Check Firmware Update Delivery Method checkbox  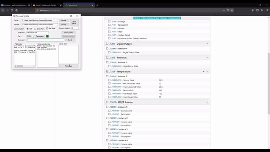109,38
